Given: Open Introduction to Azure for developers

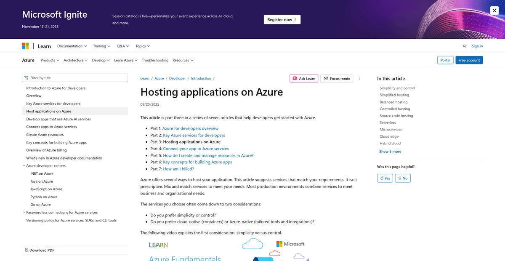Looking at the screenshot, I should 56,88.
